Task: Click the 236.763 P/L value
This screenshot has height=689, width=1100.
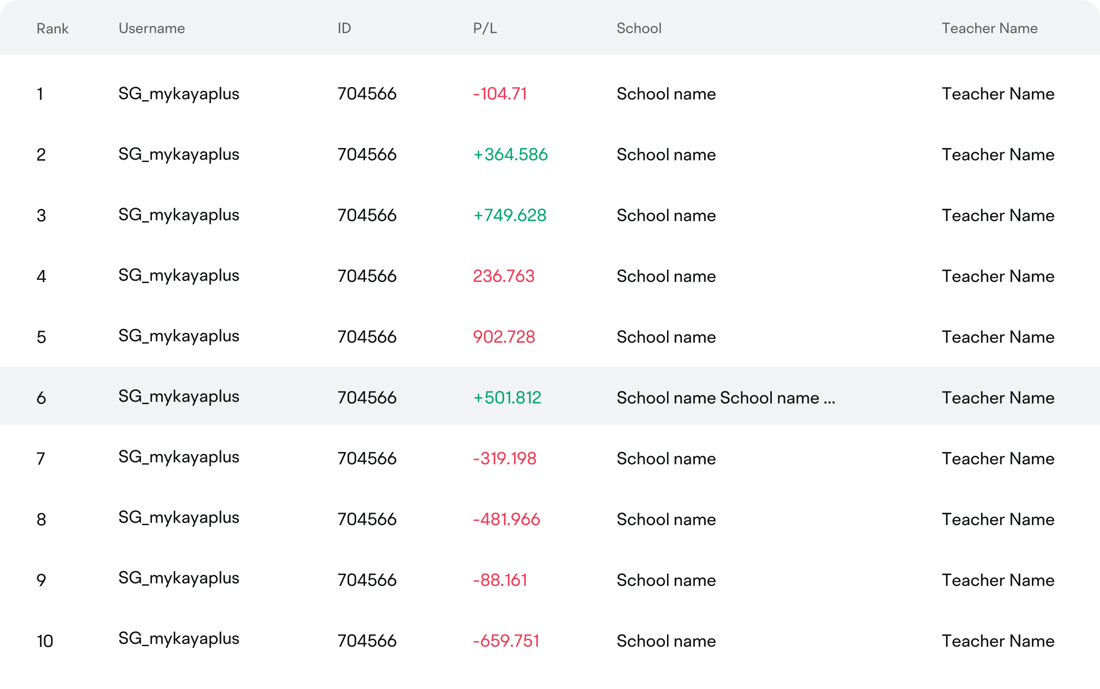Action: click(x=503, y=276)
